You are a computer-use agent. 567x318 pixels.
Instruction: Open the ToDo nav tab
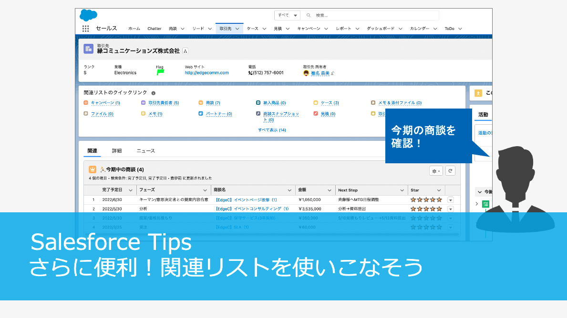(450, 29)
